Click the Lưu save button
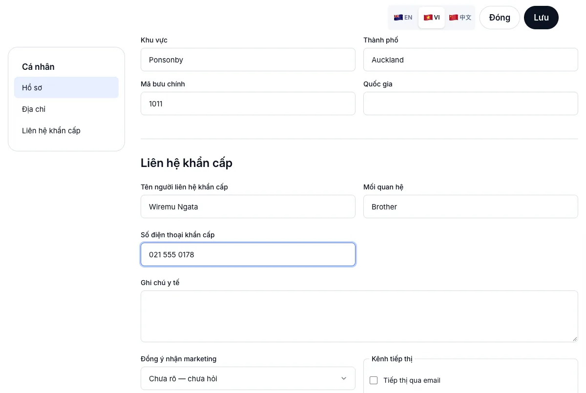This screenshot has height=393, width=586. (x=541, y=18)
